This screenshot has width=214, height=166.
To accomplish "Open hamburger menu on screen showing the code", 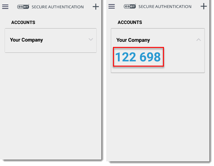I will 112,6.
